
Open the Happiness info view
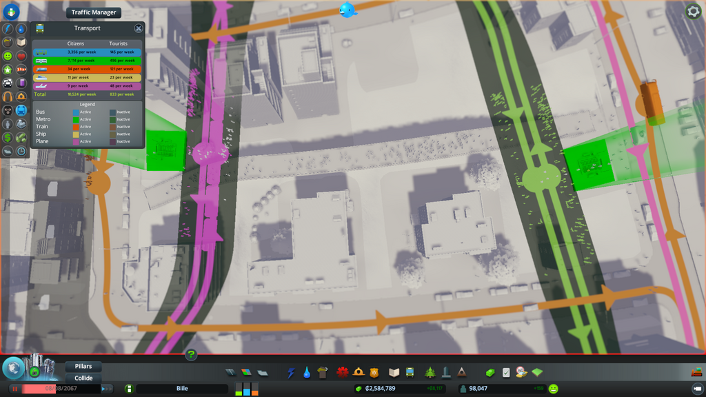(x=8, y=56)
